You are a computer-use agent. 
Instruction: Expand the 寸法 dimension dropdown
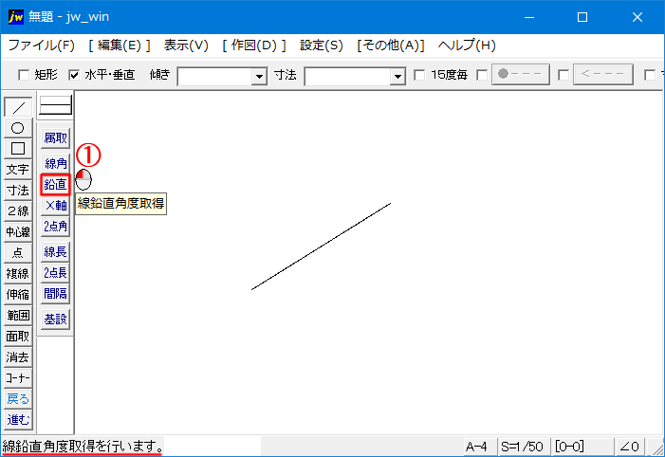pos(397,77)
